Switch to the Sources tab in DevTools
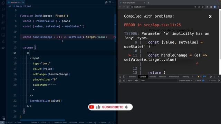This screenshot has width=221, height=124. pyautogui.click(x=153, y=77)
